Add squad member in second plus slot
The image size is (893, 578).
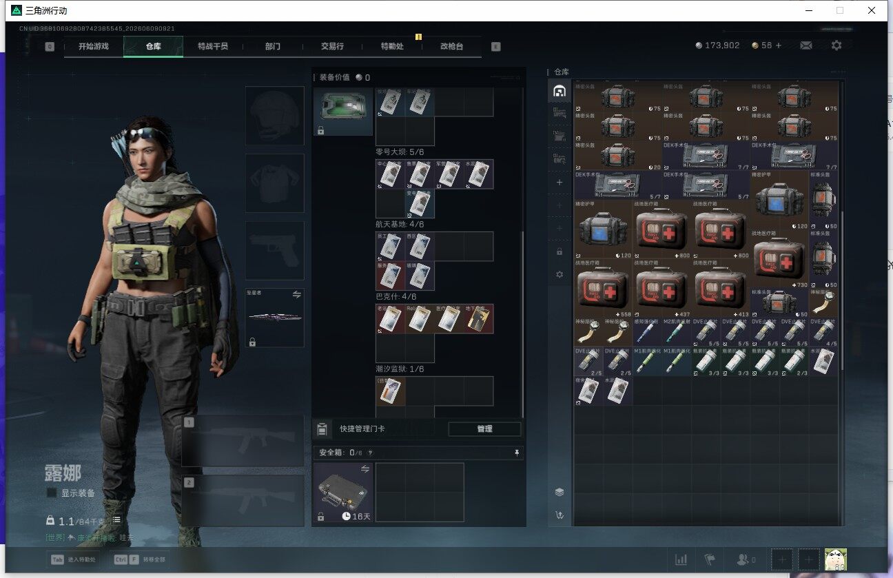click(x=808, y=559)
